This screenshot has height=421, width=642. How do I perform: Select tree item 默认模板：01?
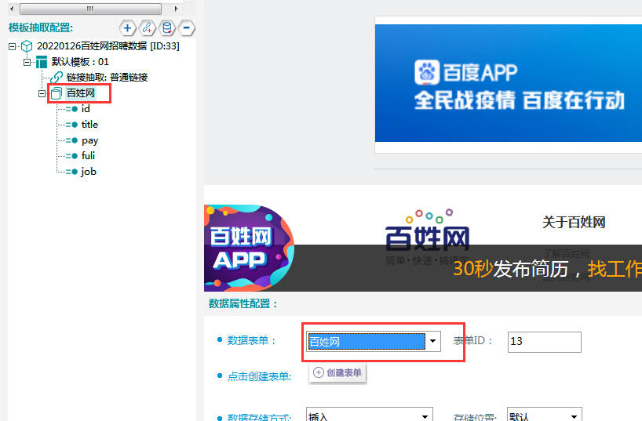coord(80,62)
